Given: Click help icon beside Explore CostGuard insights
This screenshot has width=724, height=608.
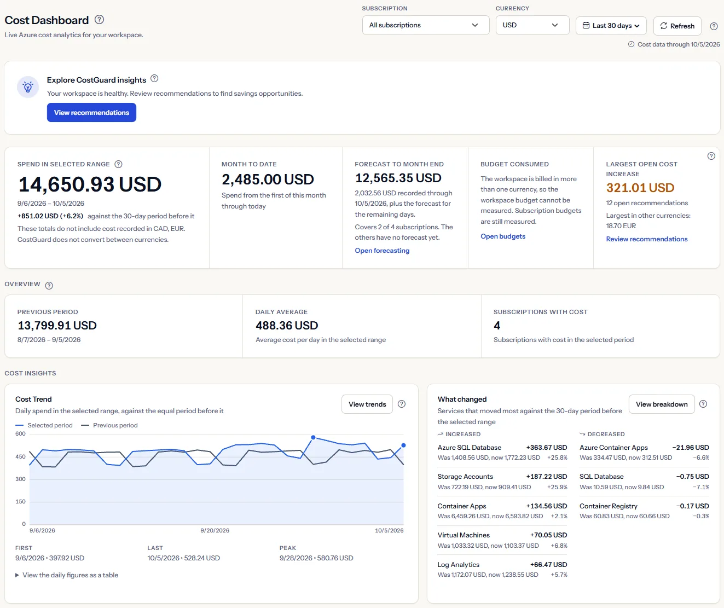Looking at the screenshot, I should (x=154, y=79).
